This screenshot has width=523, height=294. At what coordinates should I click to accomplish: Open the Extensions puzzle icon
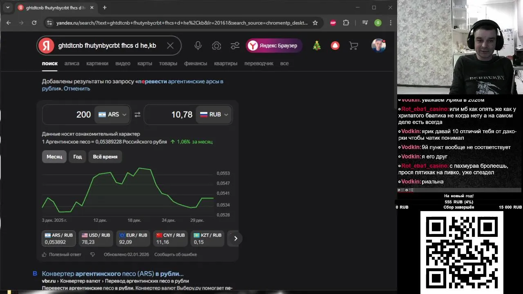346,23
